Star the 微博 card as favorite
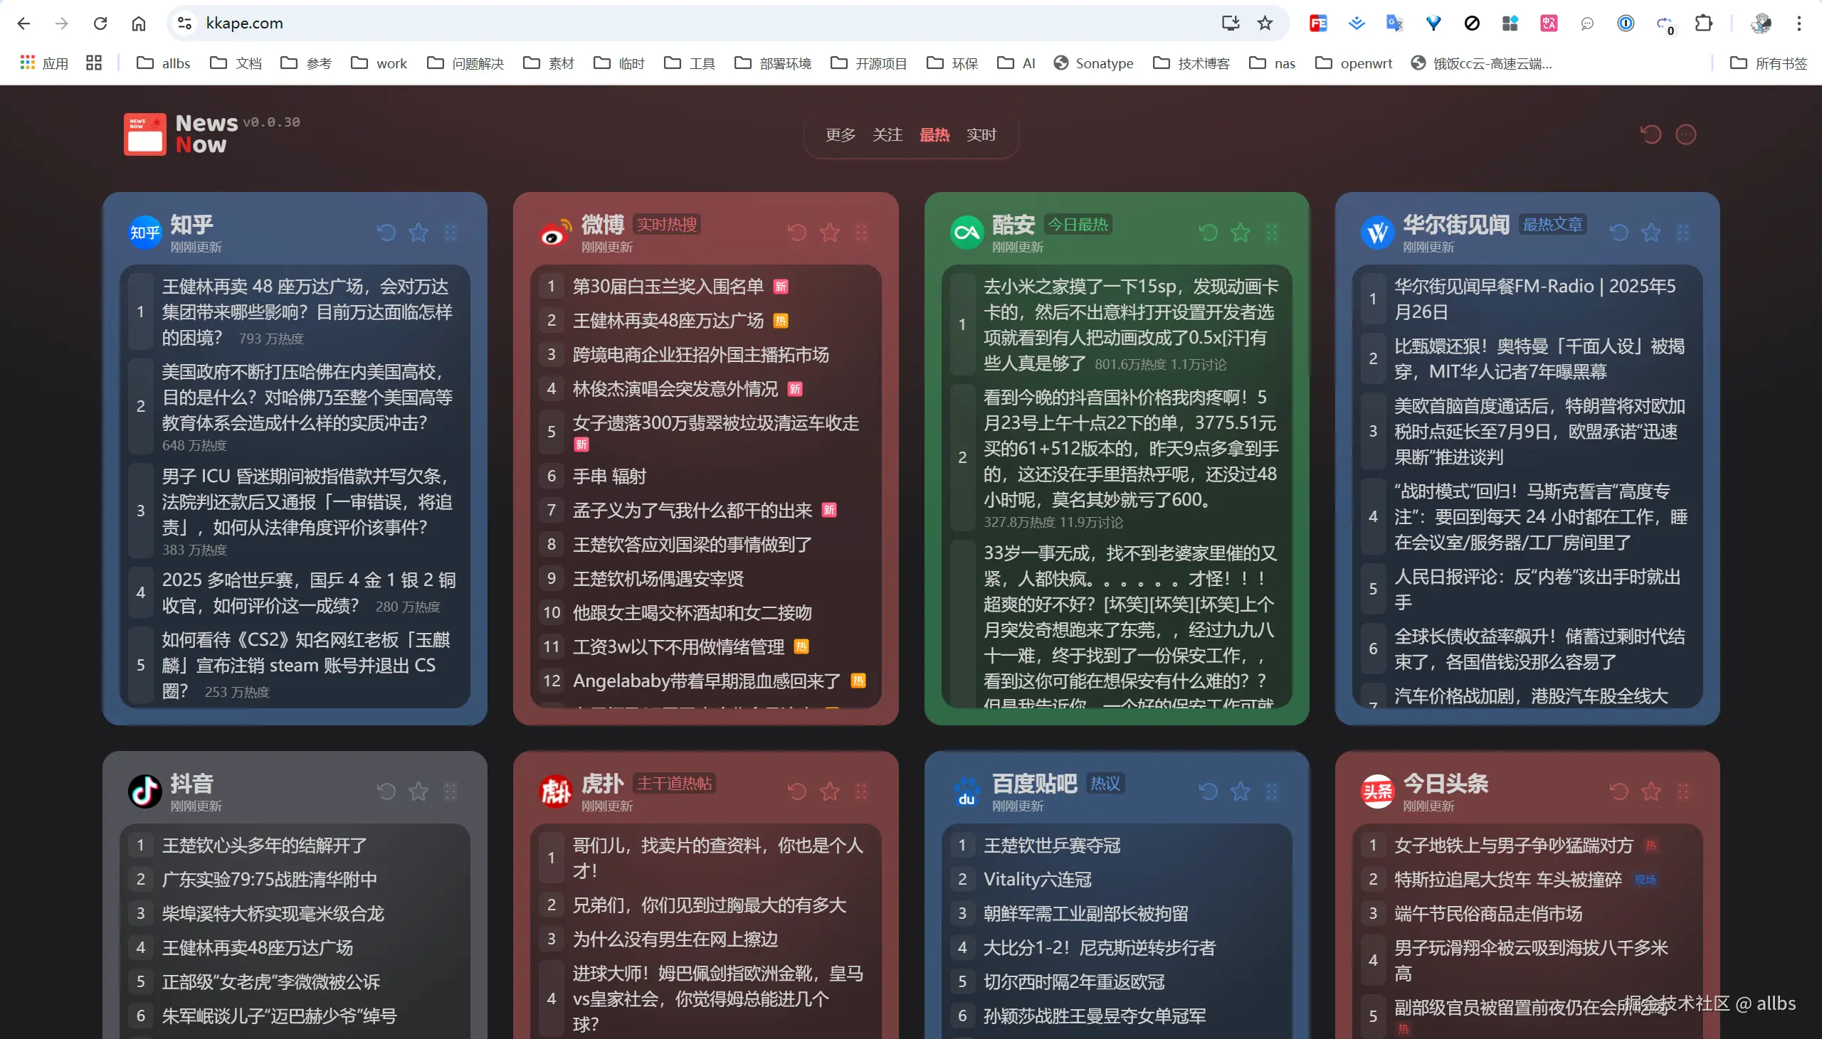1822x1039 pixels. click(x=829, y=232)
